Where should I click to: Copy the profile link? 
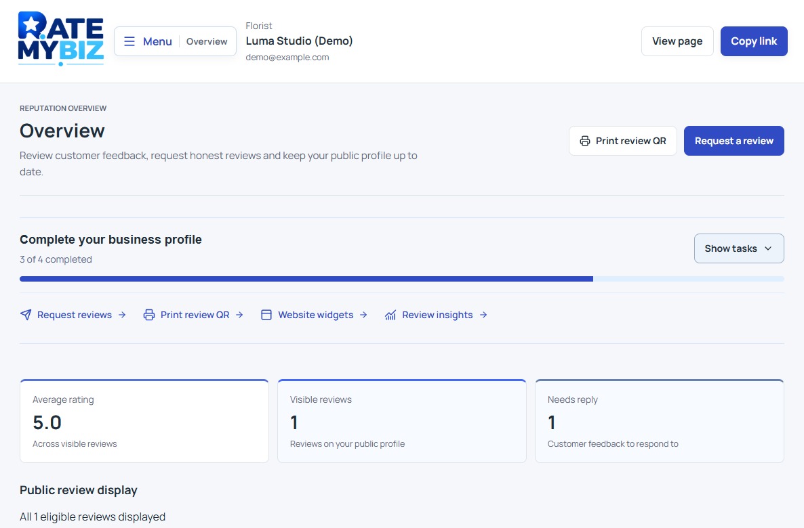pos(754,41)
